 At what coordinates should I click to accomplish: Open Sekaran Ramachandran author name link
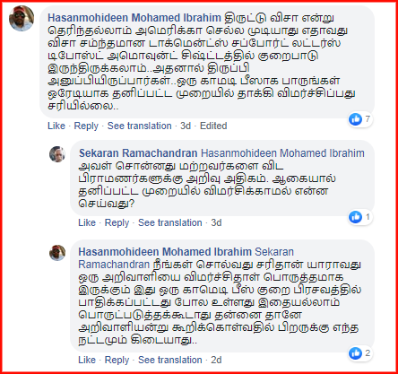[x=138, y=153]
